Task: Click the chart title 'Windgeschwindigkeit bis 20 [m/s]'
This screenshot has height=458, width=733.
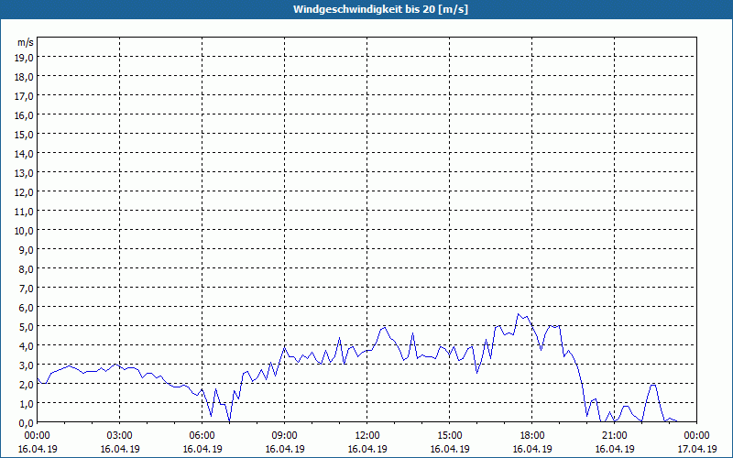Action: coord(380,9)
